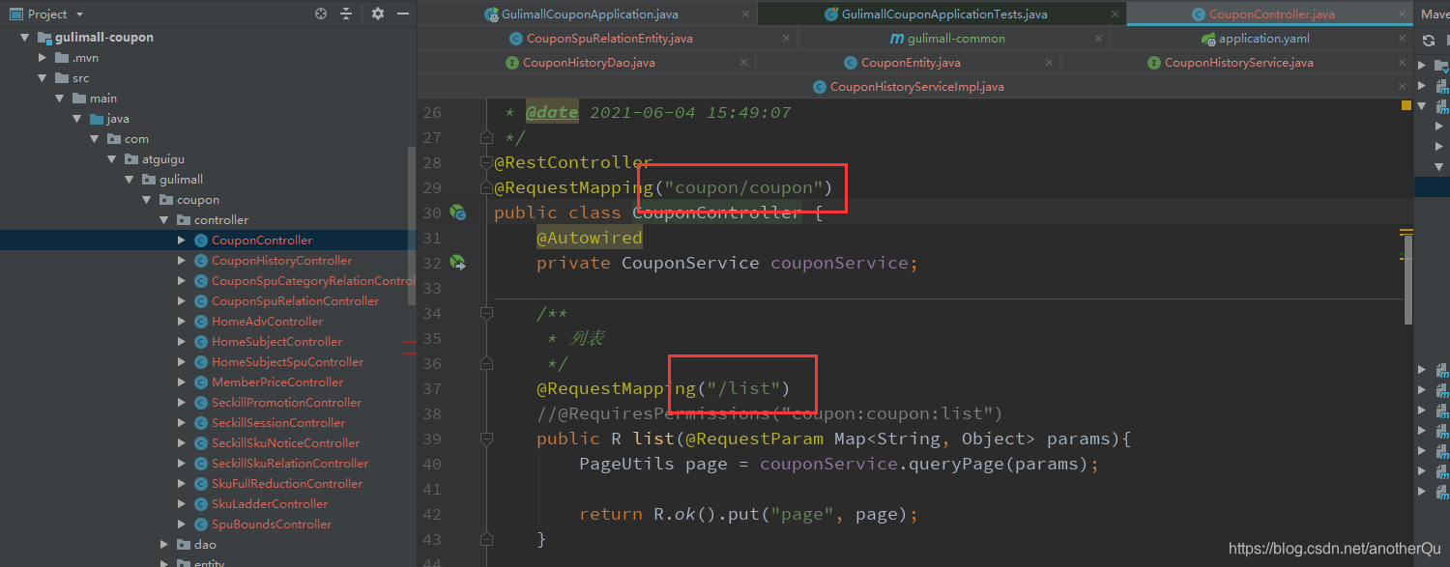Close the gulimall-common tab

tap(1098, 39)
